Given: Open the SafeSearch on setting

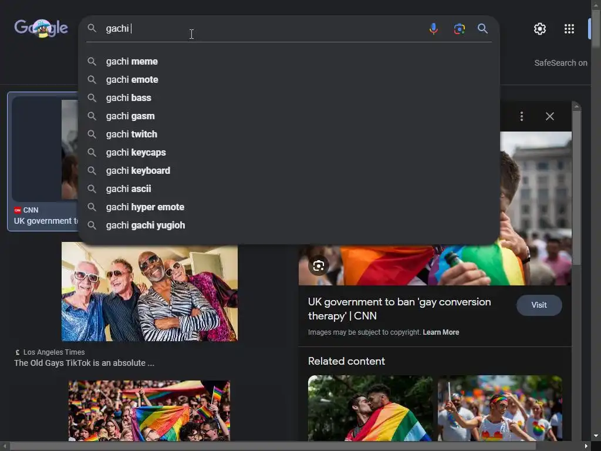Looking at the screenshot, I should [561, 63].
